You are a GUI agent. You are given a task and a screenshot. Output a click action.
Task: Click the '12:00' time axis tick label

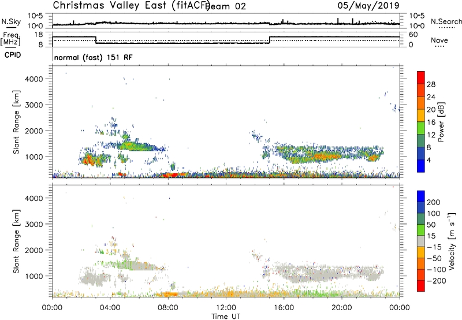pyautogui.click(x=226, y=308)
